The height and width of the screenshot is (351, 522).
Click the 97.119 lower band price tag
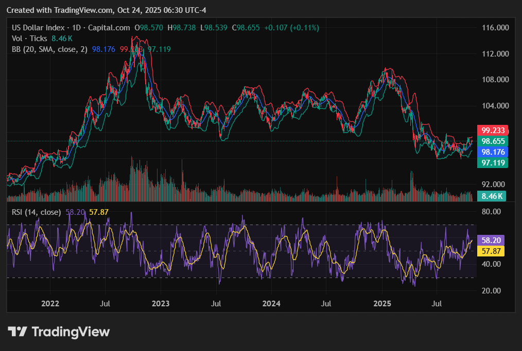click(493, 162)
